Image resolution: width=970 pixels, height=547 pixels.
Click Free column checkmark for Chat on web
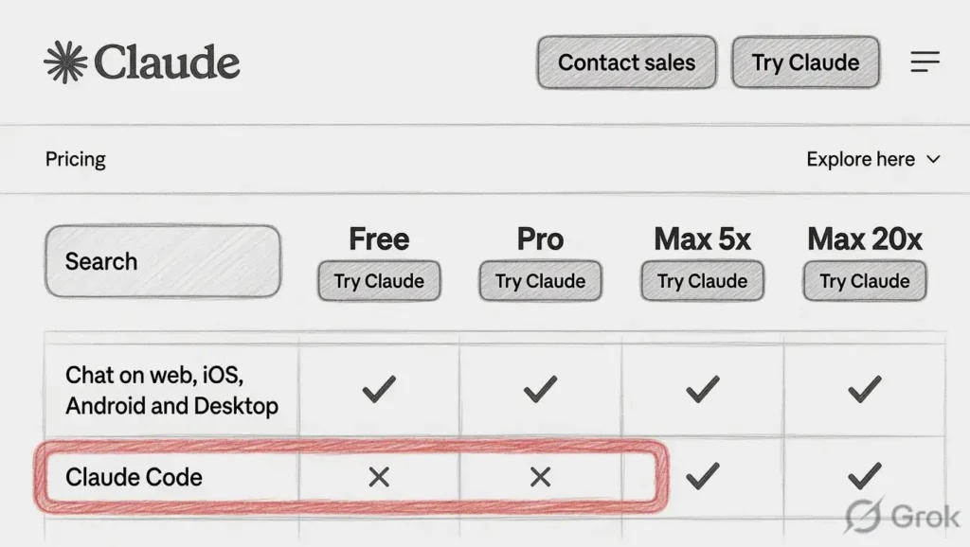pyautogui.click(x=379, y=389)
